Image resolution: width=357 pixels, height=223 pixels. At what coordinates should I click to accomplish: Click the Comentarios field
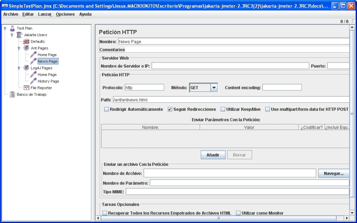tap(237, 50)
